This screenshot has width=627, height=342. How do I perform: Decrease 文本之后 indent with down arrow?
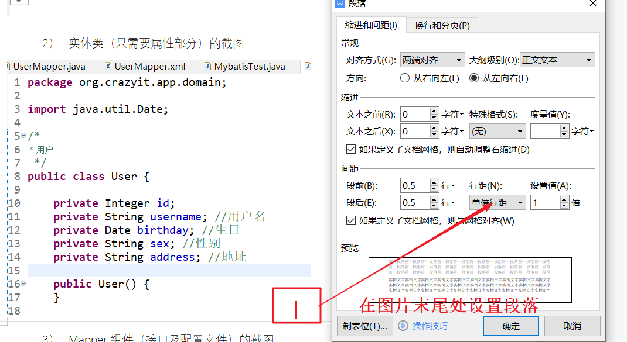(434, 134)
